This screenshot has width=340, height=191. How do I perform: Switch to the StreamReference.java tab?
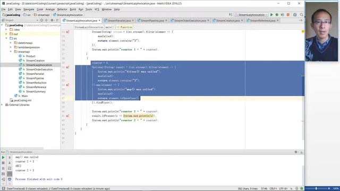262,20
